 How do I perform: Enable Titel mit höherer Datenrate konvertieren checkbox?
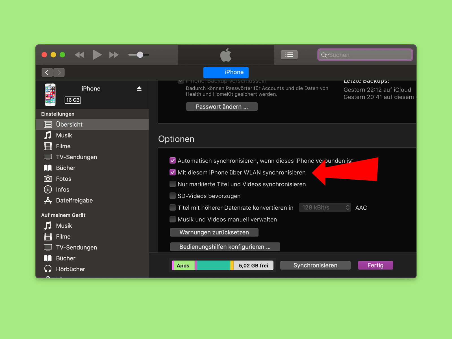[173, 208]
